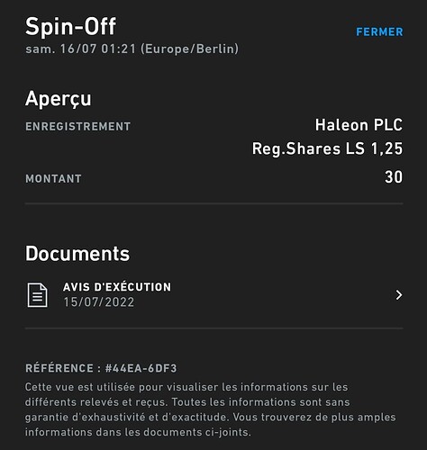Viewport: 427px width, 450px height.
Task: Click the Spin-Off title
Action: pyautogui.click(x=70, y=26)
